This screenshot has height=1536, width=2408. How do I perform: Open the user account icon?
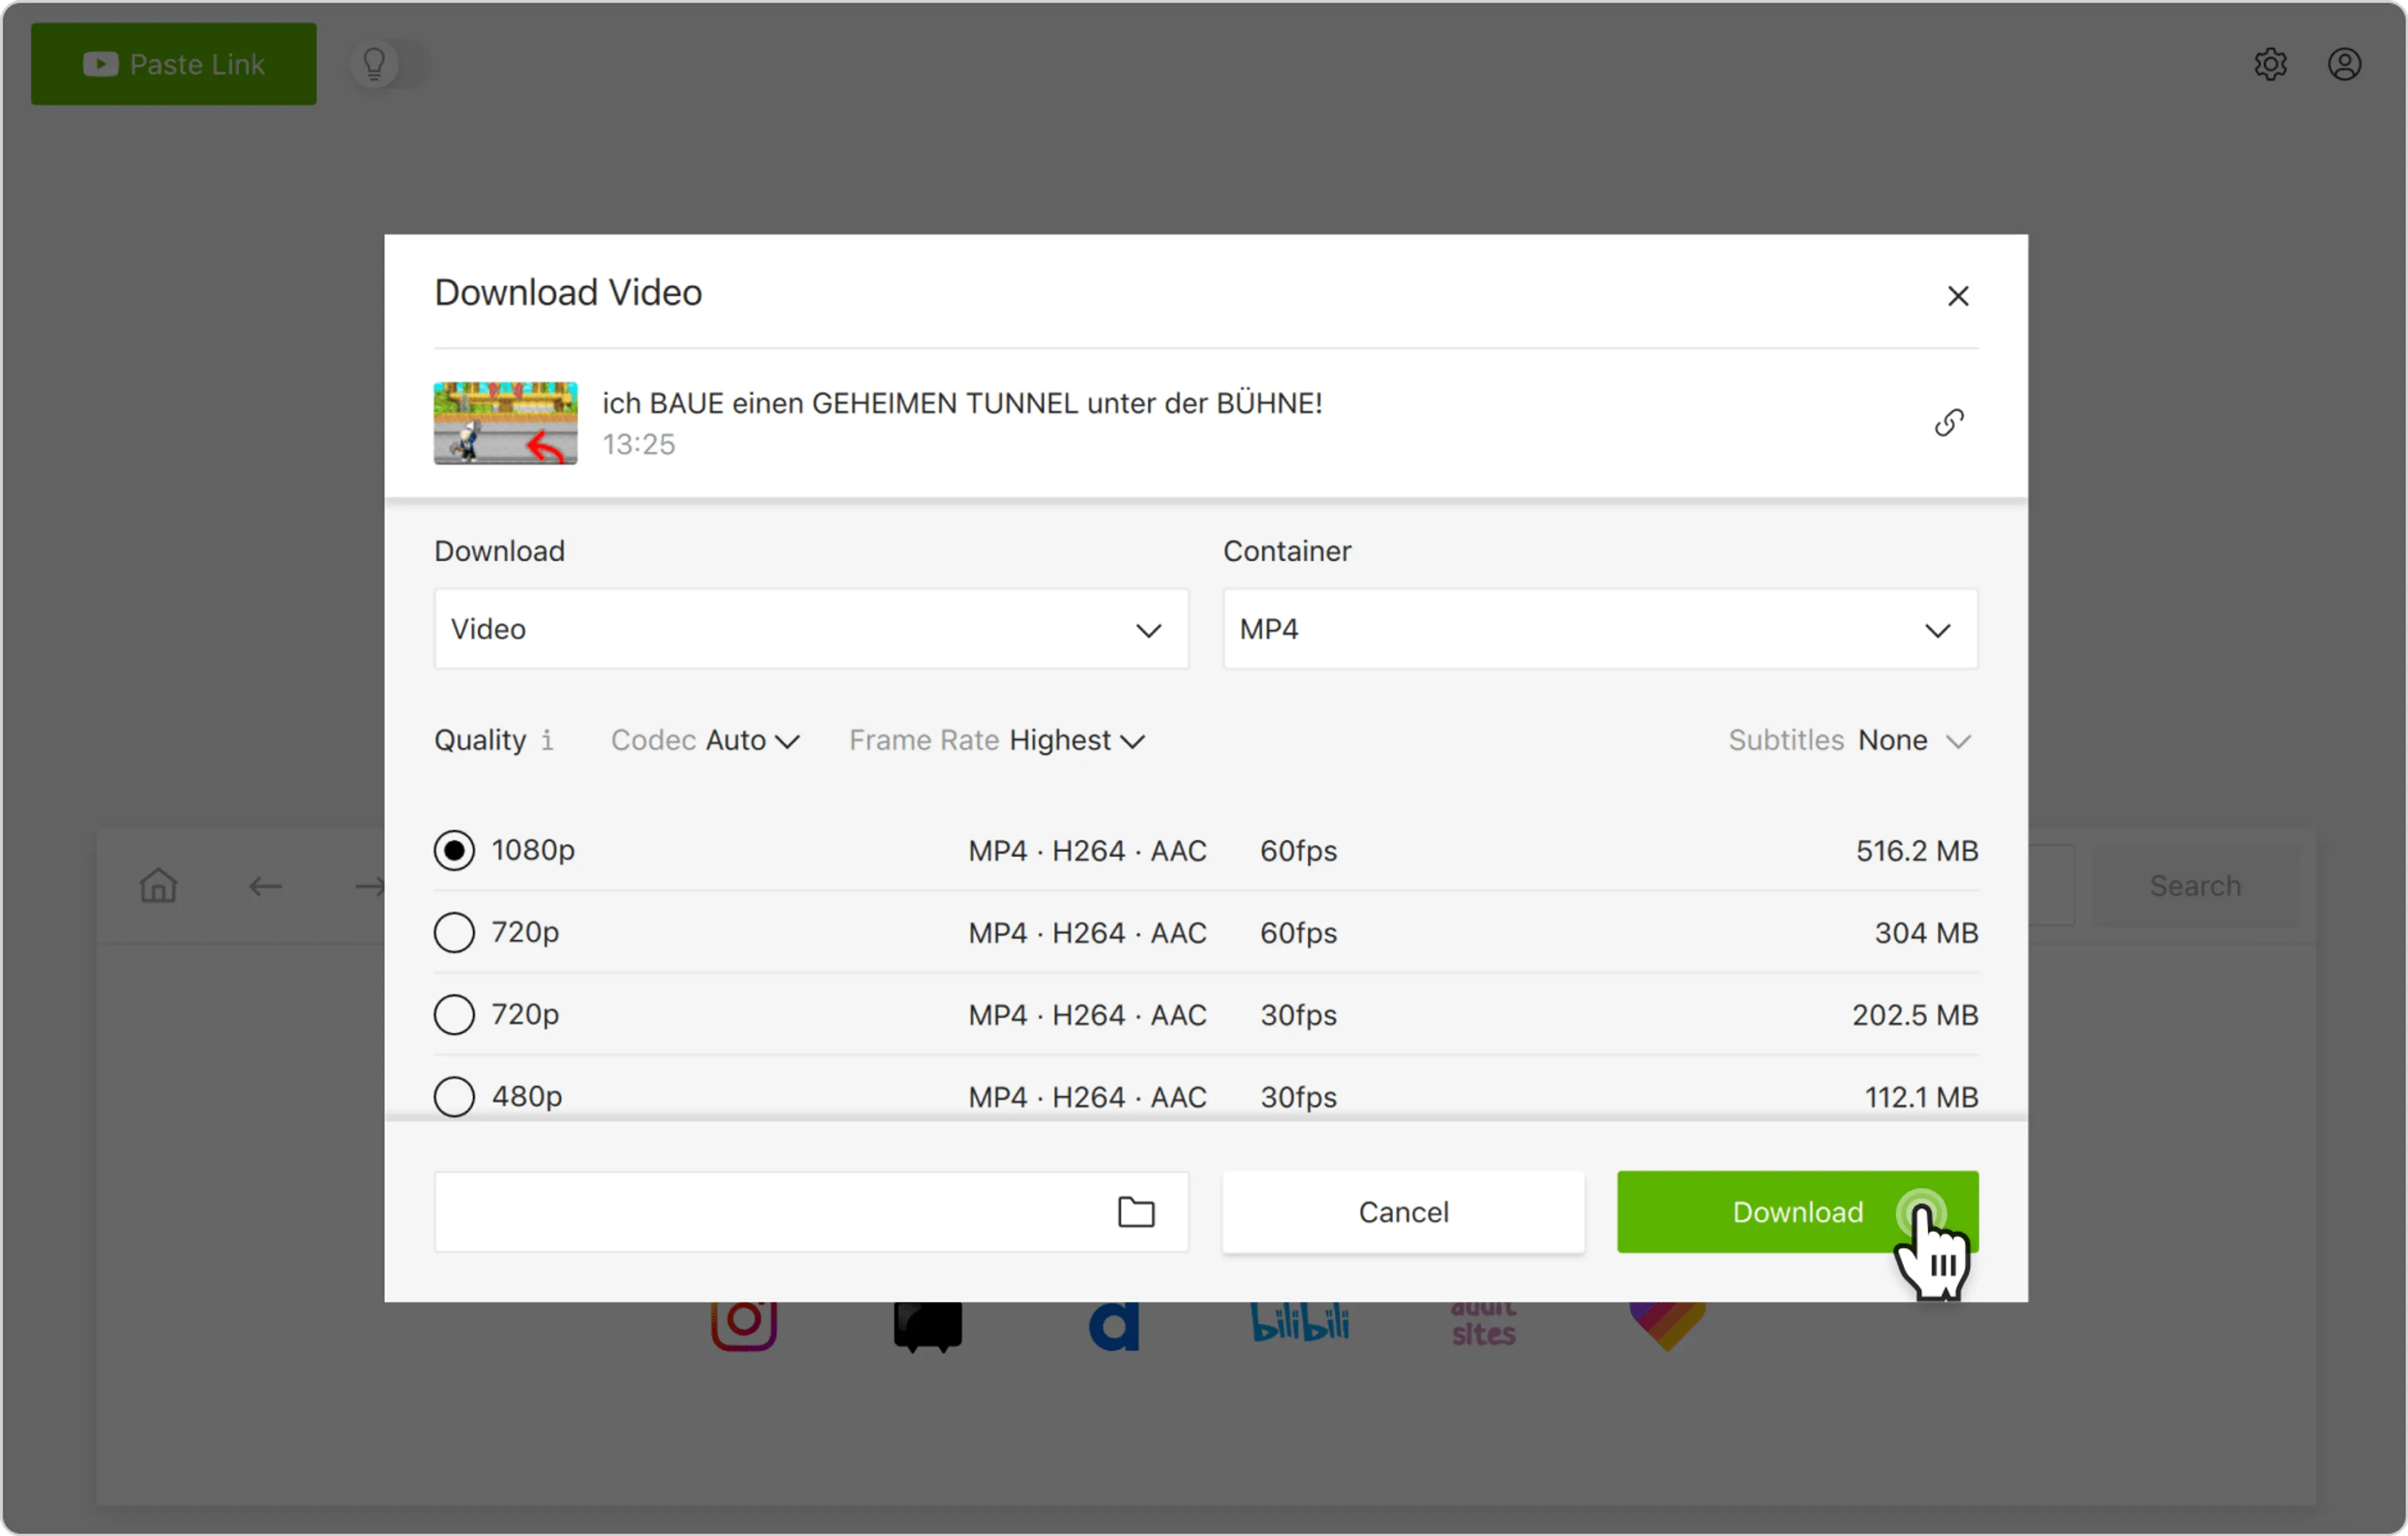click(x=2344, y=64)
